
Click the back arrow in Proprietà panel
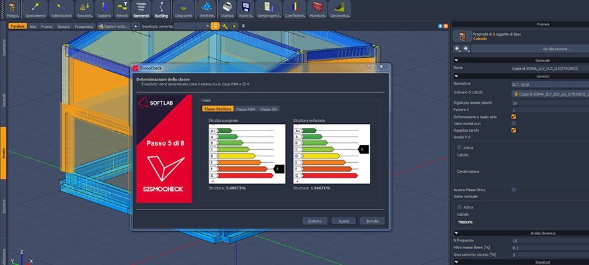pos(457,49)
